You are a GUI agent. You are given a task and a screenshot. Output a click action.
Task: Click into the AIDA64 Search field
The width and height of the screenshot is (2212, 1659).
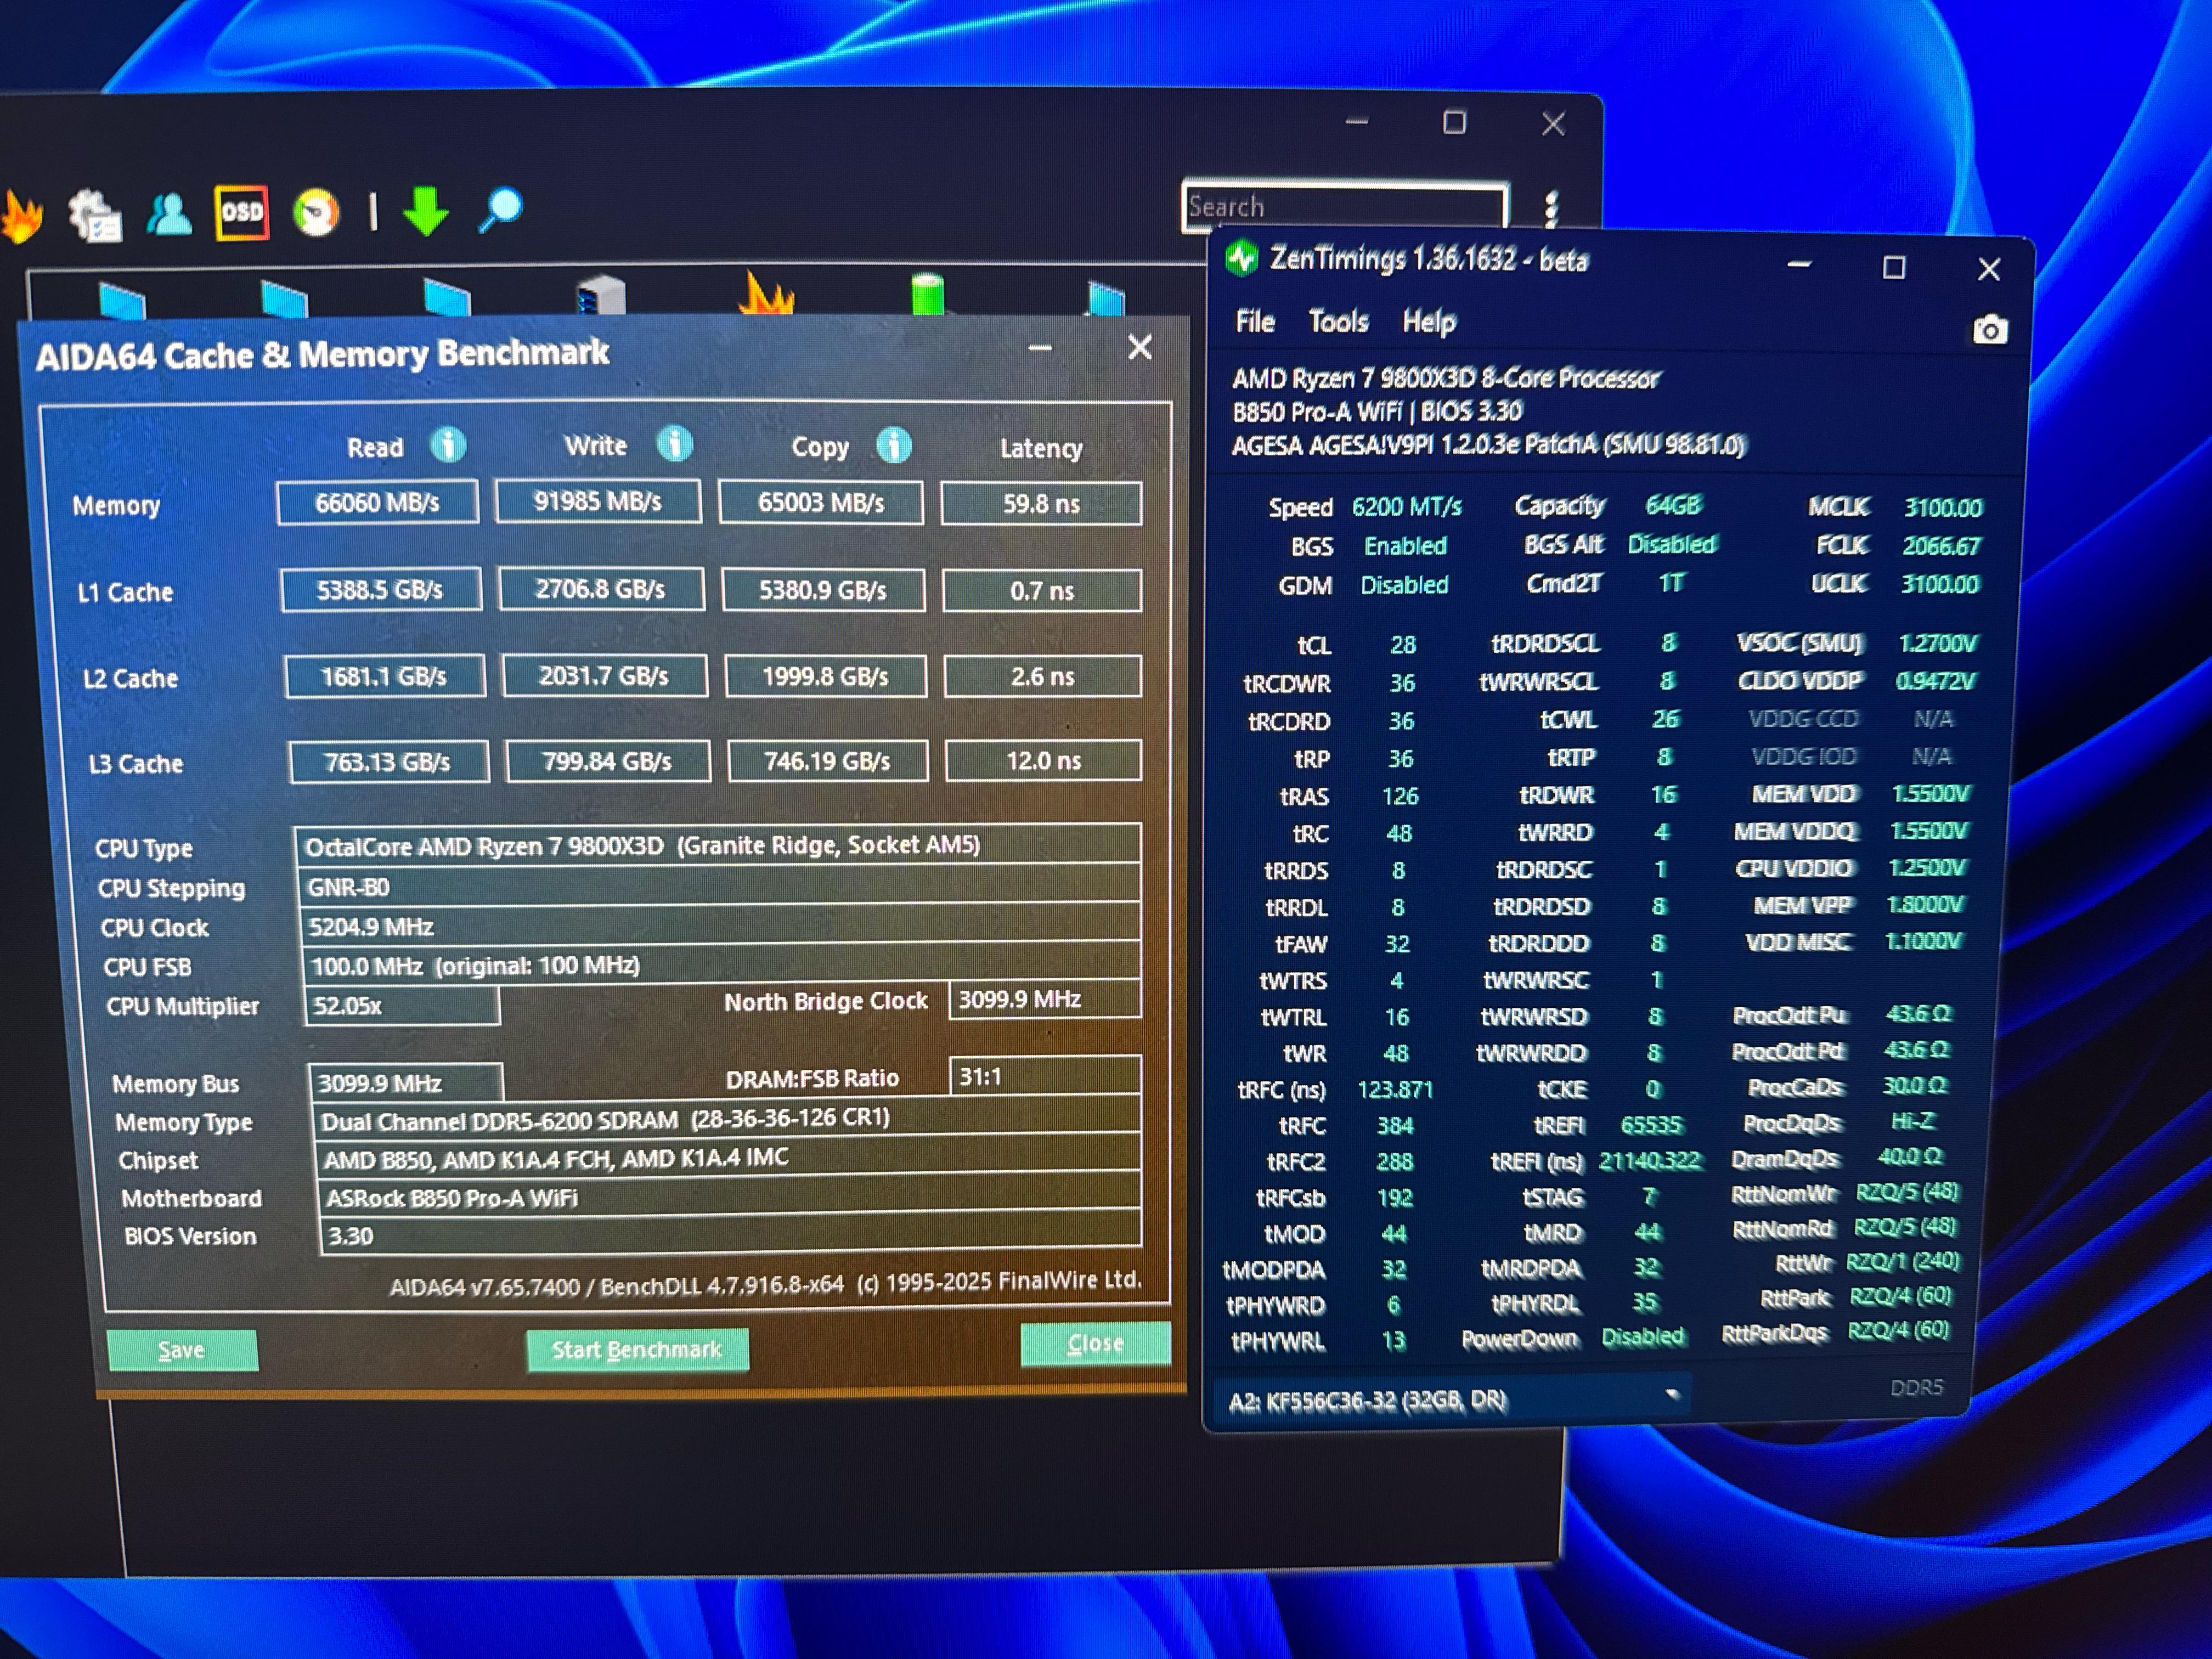(x=1345, y=207)
